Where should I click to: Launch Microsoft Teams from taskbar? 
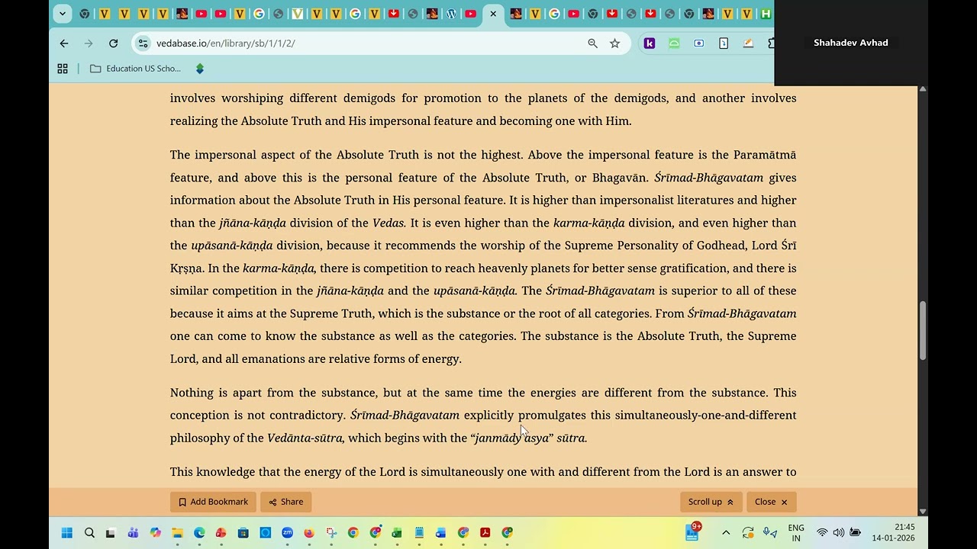[x=133, y=533]
